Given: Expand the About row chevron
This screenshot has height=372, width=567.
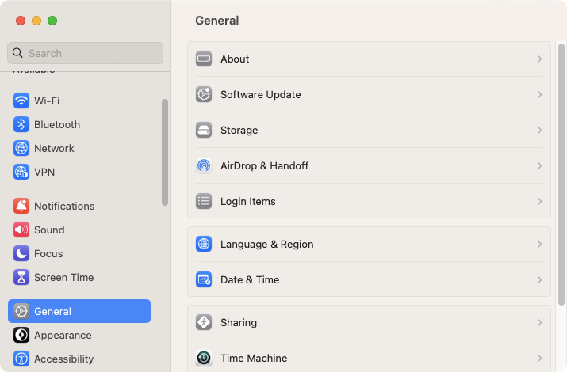Looking at the screenshot, I should [x=539, y=59].
